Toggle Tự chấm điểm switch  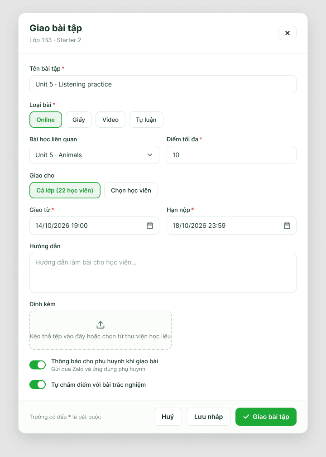coord(38,385)
